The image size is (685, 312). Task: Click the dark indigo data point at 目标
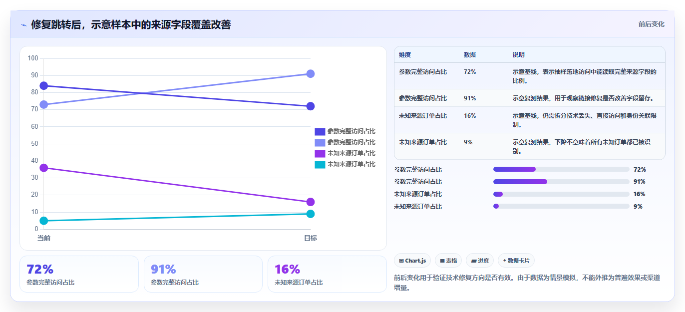coord(311,106)
